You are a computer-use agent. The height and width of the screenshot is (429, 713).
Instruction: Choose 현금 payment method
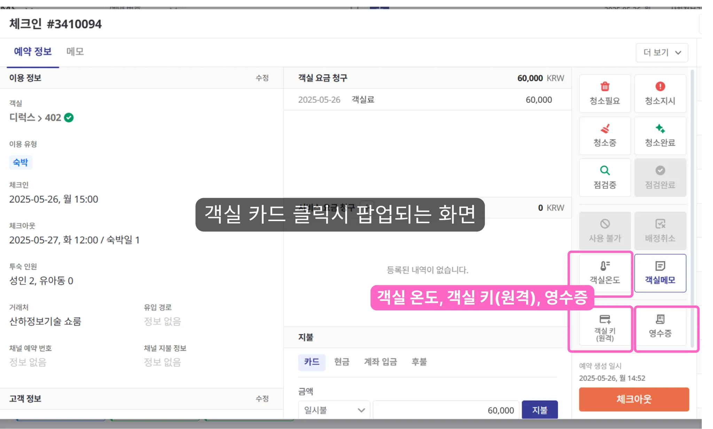tap(341, 362)
